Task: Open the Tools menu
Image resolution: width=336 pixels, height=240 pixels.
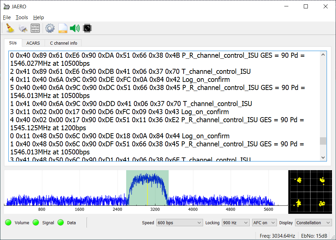Action: pyautogui.click(x=22, y=17)
